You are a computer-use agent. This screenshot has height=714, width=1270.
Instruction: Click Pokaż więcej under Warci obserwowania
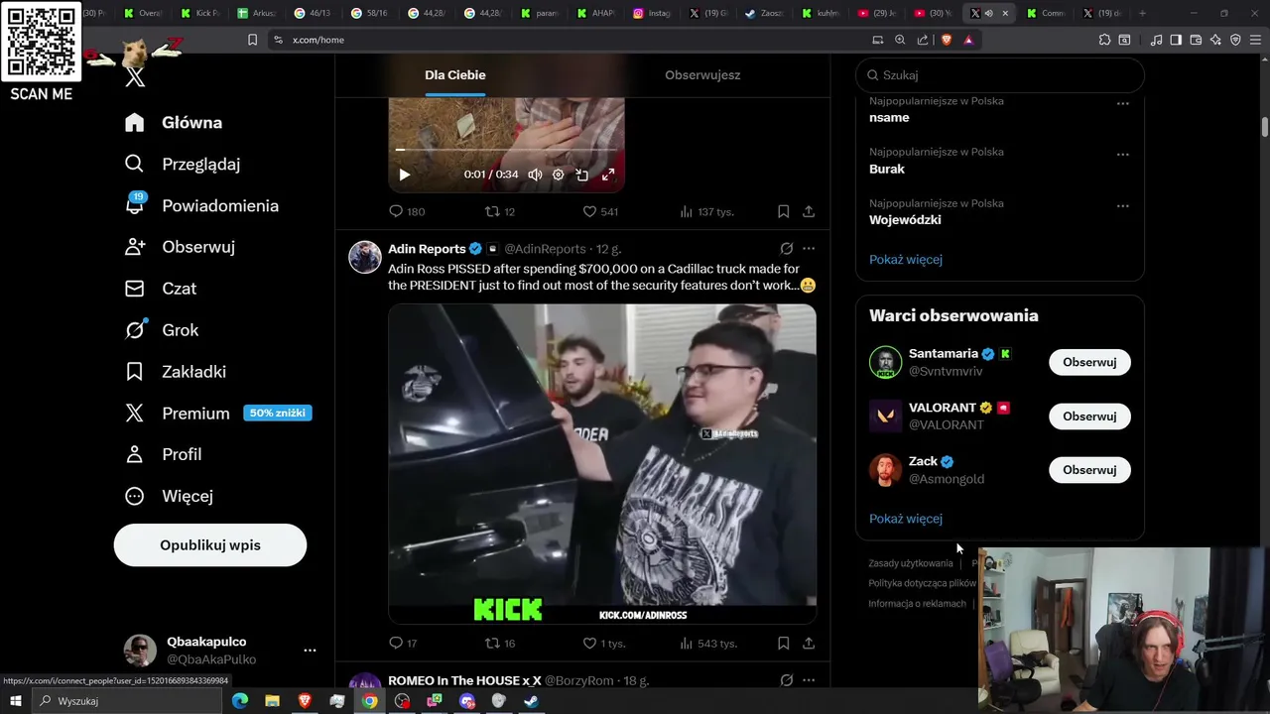click(906, 519)
